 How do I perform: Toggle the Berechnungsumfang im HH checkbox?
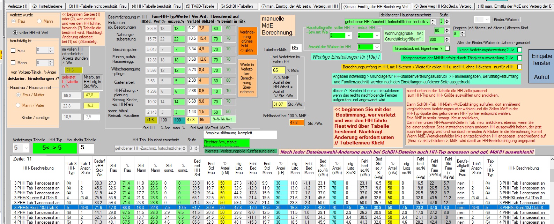tap(519, 67)
